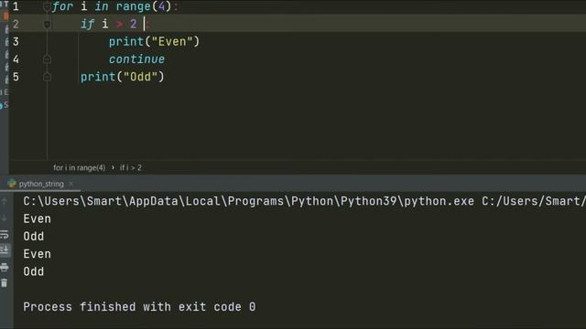The height and width of the screenshot is (329, 586).
Task: Click the 'continue' keyword on line 4
Action: (x=136, y=59)
